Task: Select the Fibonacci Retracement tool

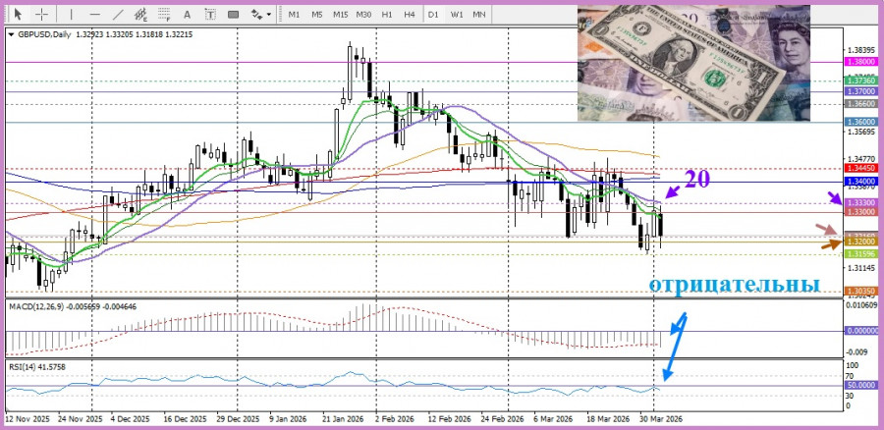Action: (x=164, y=14)
